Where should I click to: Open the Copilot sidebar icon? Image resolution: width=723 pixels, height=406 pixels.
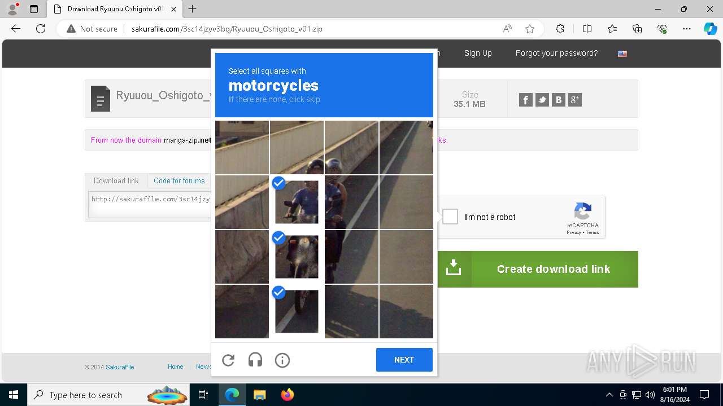click(x=710, y=29)
